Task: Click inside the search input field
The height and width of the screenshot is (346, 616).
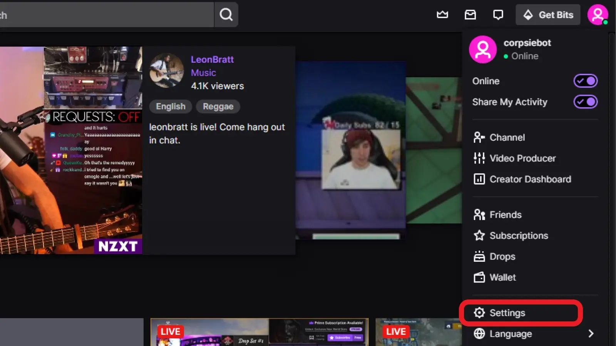Action: coord(107,15)
